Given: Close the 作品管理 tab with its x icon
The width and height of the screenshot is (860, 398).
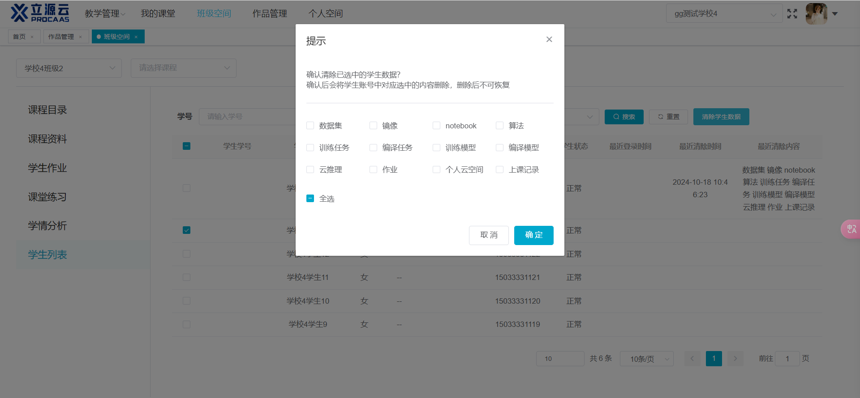Looking at the screenshot, I should pos(81,37).
